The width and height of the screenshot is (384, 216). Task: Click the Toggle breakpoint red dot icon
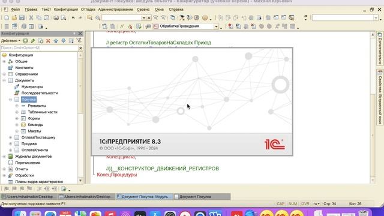[230, 26]
